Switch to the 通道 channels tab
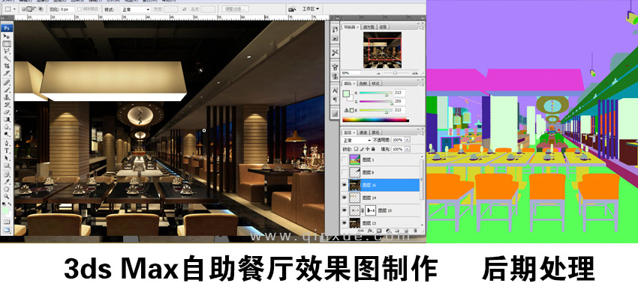This screenshot has width=638, height=292. (x=364, y=133)
